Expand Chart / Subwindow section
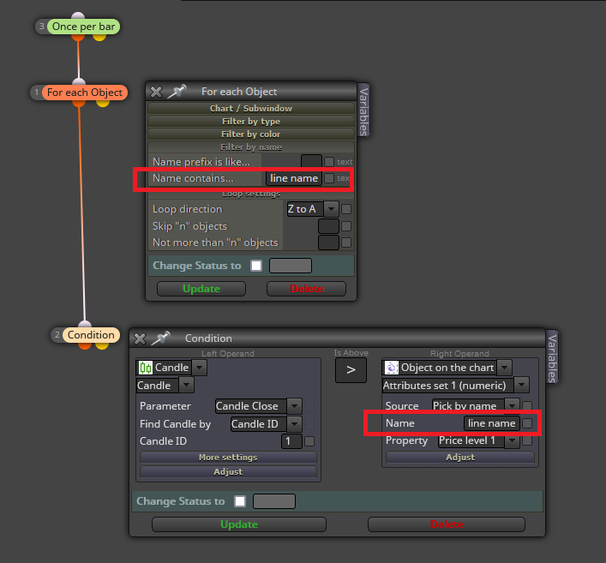This screenshot has width=606, height=563. click(251, 108)
